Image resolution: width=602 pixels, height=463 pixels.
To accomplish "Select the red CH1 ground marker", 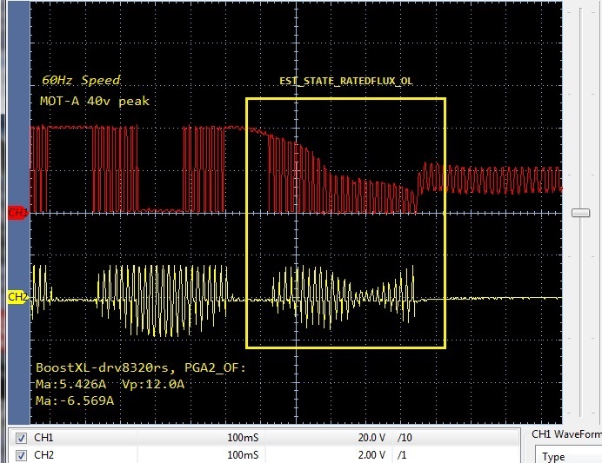I will coord(18,212).
